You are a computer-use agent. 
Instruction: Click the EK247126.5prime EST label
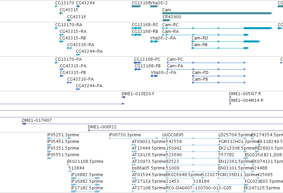click(x=262, y=188)
